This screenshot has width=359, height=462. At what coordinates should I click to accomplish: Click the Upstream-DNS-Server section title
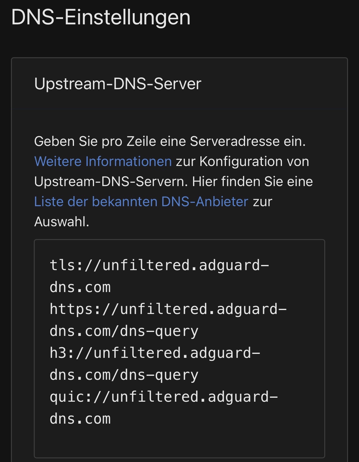pos(118,84)
